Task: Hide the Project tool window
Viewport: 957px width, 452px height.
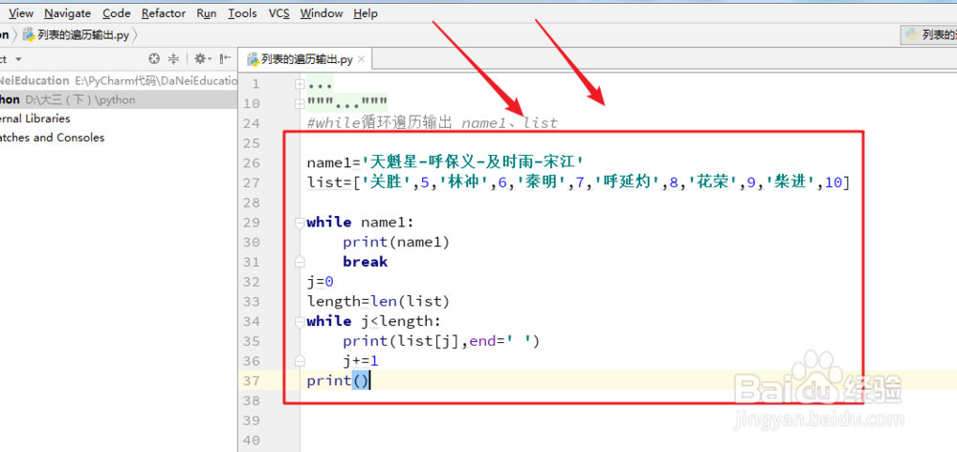Action: click(225, 59)
